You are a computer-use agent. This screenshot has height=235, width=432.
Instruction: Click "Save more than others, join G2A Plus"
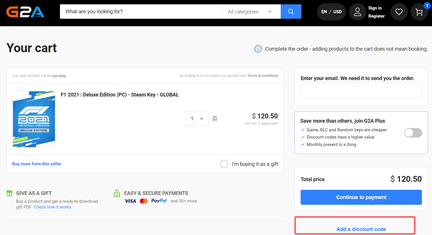(x=343, y=121)
